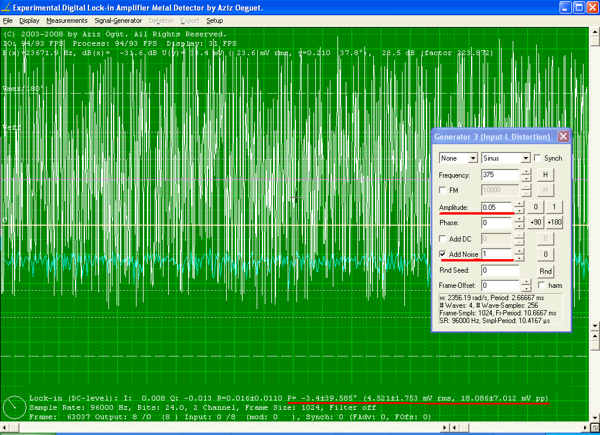Open the Measurements menu

67,21
